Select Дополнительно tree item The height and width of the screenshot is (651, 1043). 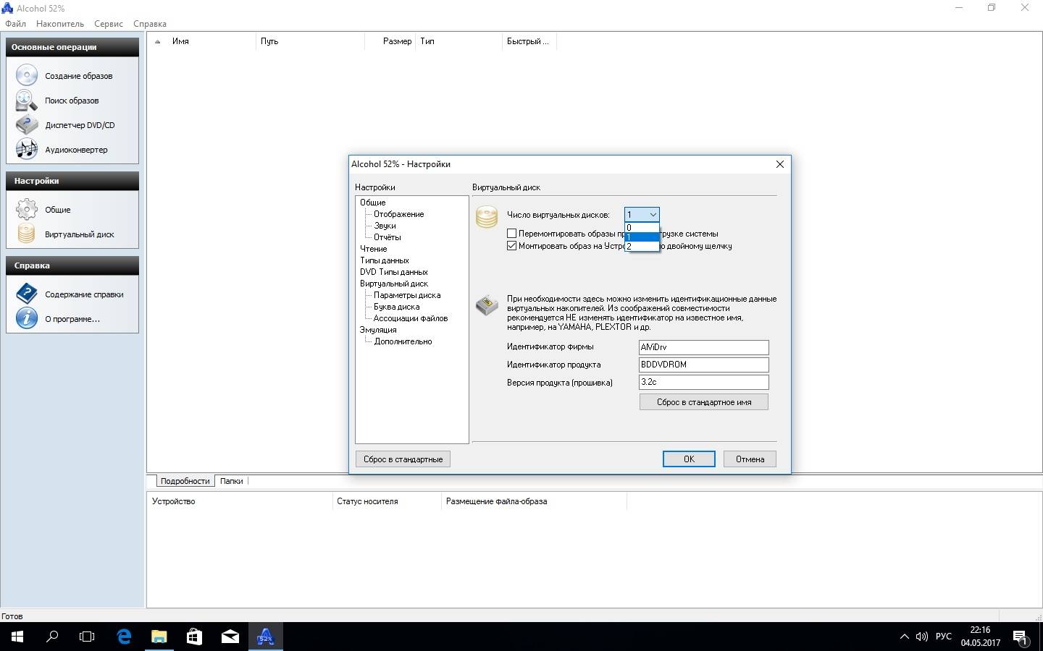(x=403, y=341)
